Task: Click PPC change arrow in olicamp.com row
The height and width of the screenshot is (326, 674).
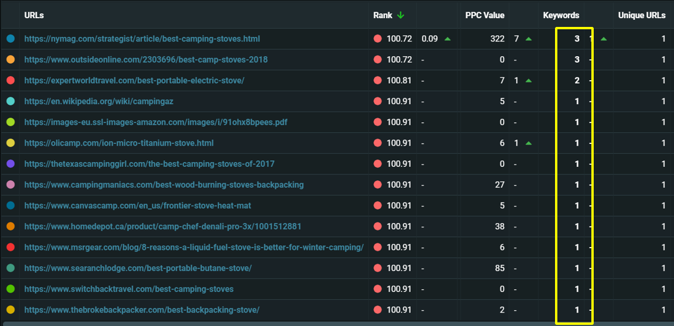Action: click(x=528, y=143)
